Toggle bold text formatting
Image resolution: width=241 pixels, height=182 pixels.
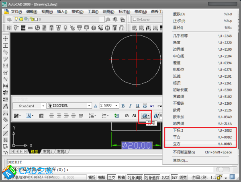[123, 106]
